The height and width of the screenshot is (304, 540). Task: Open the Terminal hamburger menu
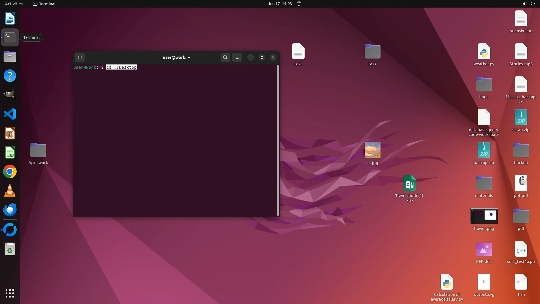coord(237,57)
